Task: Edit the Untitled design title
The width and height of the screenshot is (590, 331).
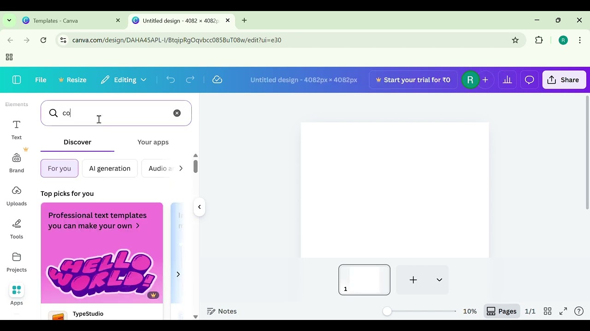Action: tap(304, 80)
